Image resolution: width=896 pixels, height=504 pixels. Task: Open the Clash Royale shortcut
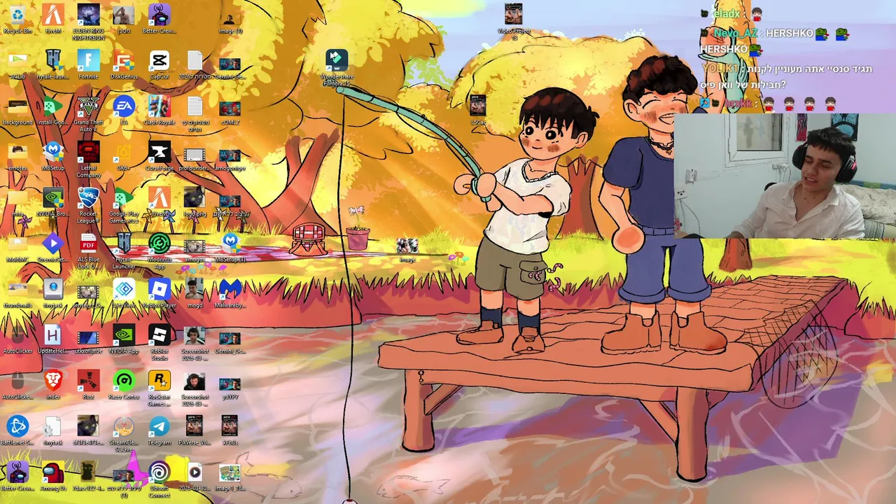[159, 111]
